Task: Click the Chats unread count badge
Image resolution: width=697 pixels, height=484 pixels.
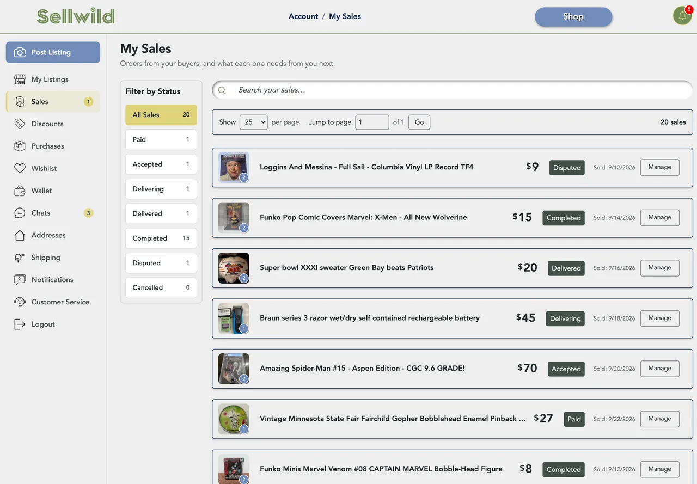Action: [x=89, y=213]
